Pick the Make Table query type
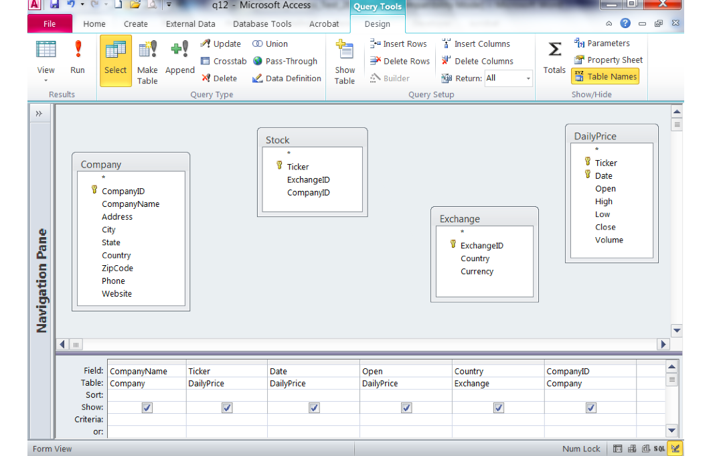 click(147, 62)
